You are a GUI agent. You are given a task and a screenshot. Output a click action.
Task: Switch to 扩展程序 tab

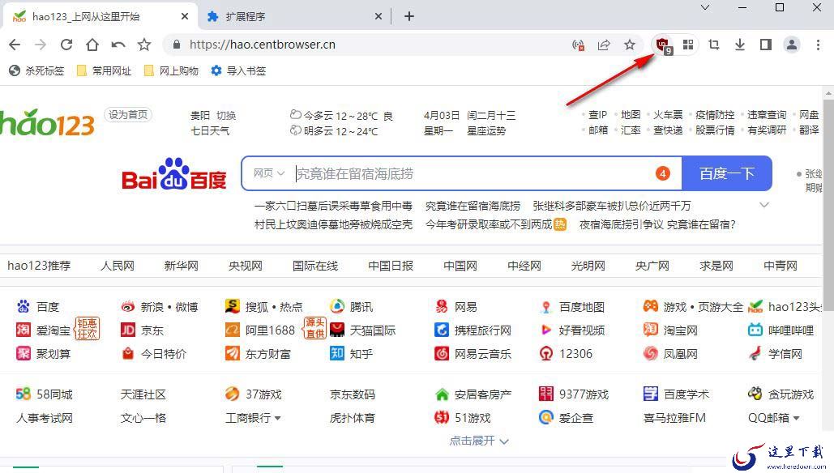click(295, 16)
